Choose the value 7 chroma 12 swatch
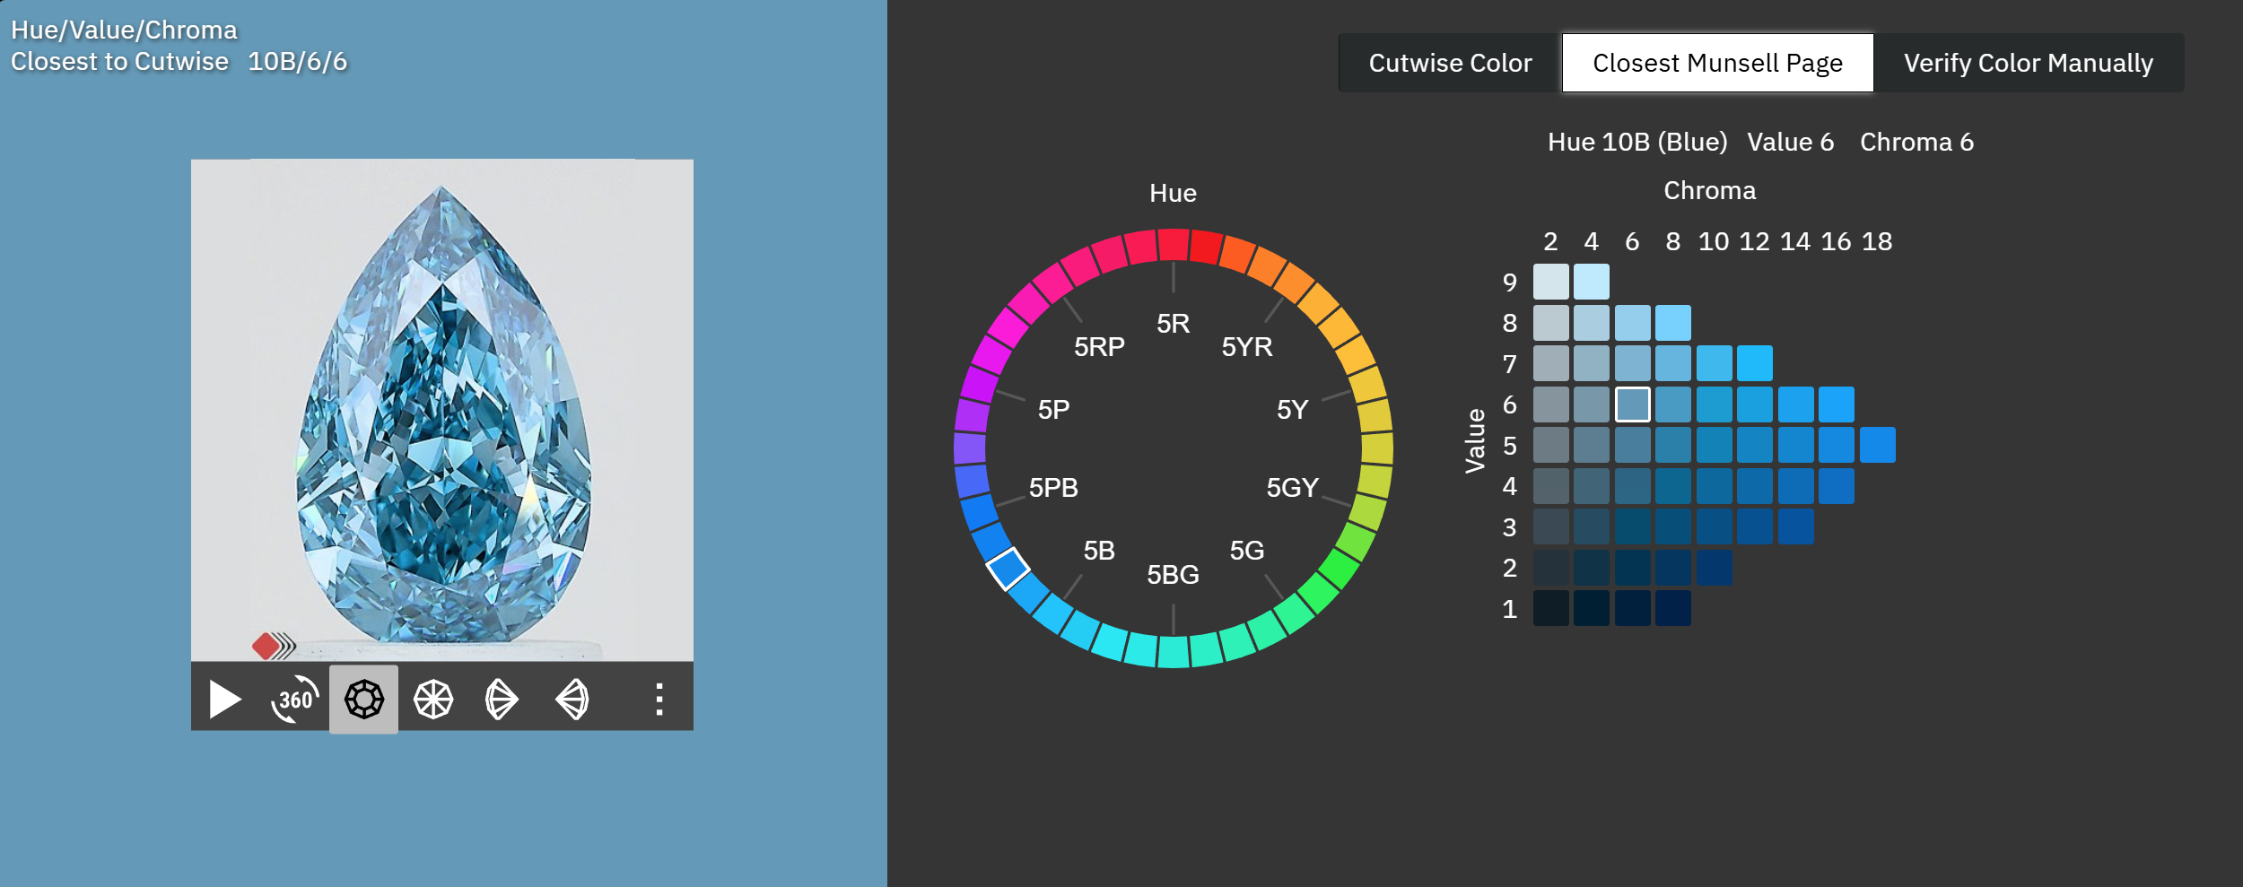This screenshot has height=887, width=2243. coord(1754,363)
